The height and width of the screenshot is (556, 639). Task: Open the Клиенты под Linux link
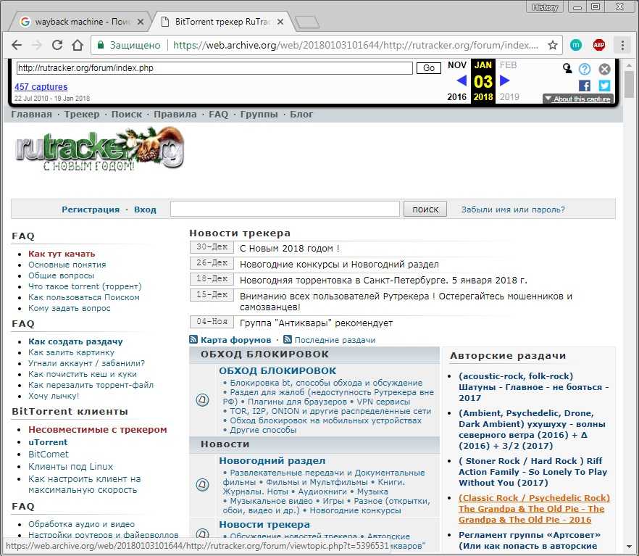point(70,466)
